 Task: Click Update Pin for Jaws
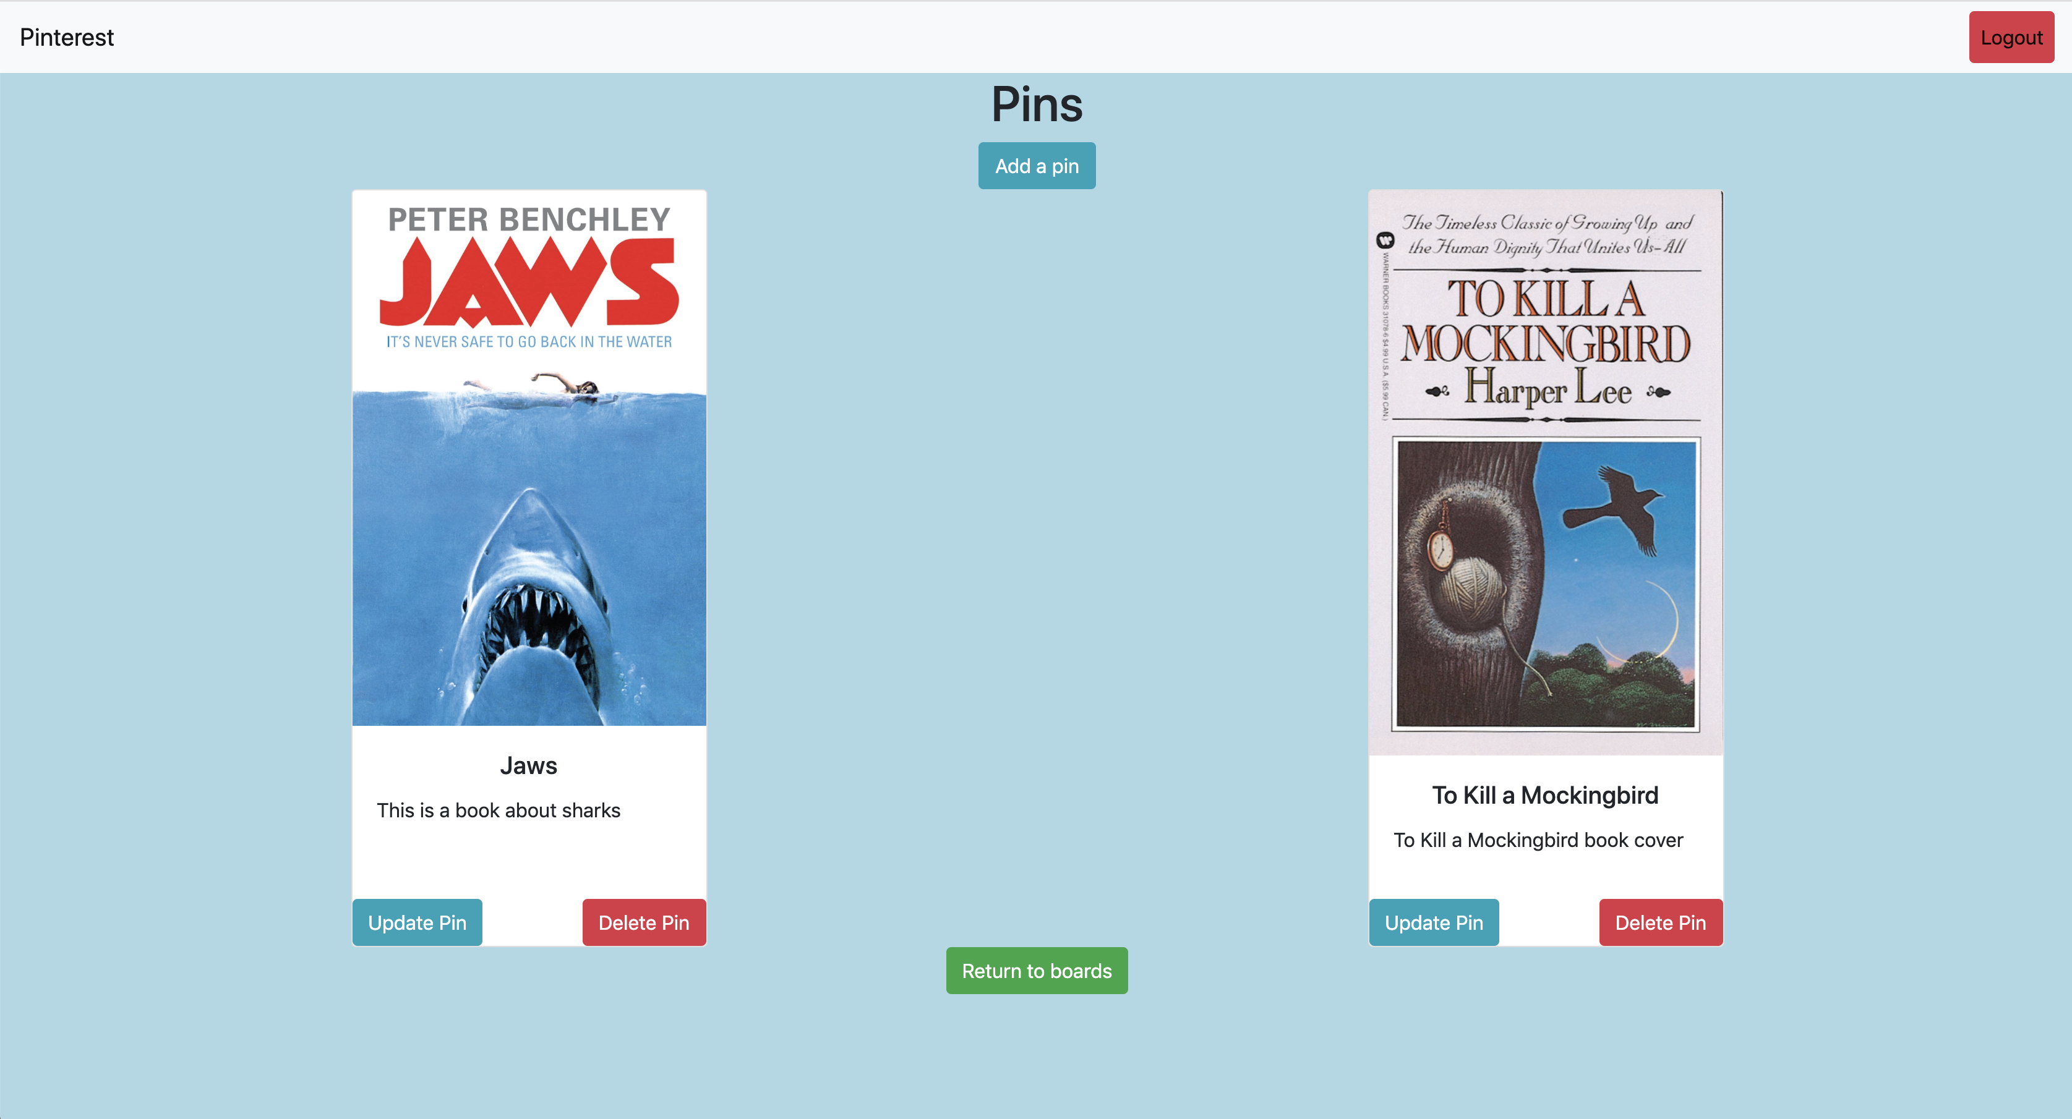point(416,923)
